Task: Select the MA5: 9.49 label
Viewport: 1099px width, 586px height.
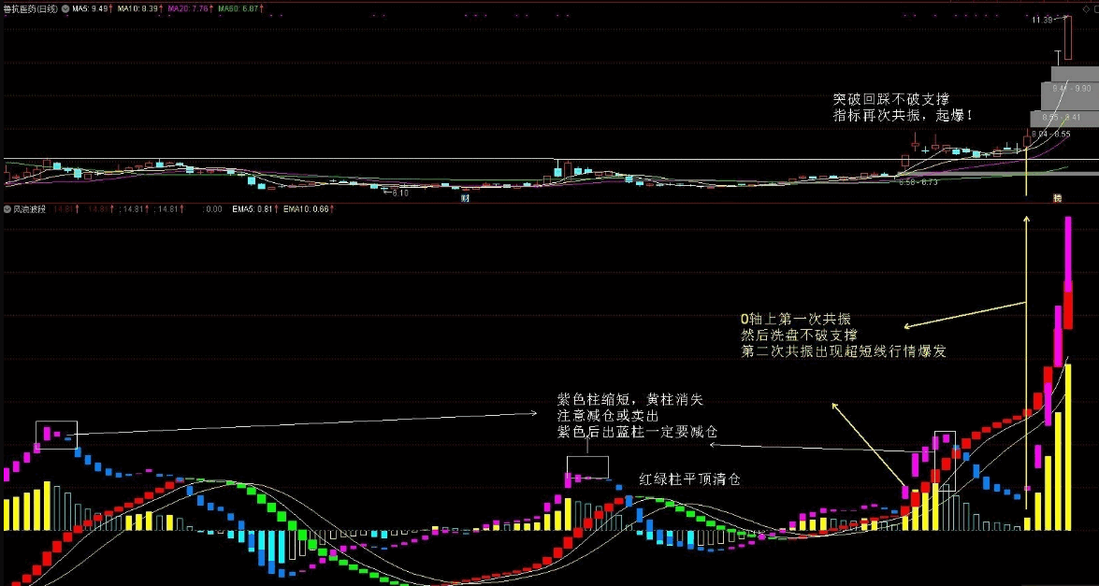Action: pyautogui.click(x=91, y=9)
